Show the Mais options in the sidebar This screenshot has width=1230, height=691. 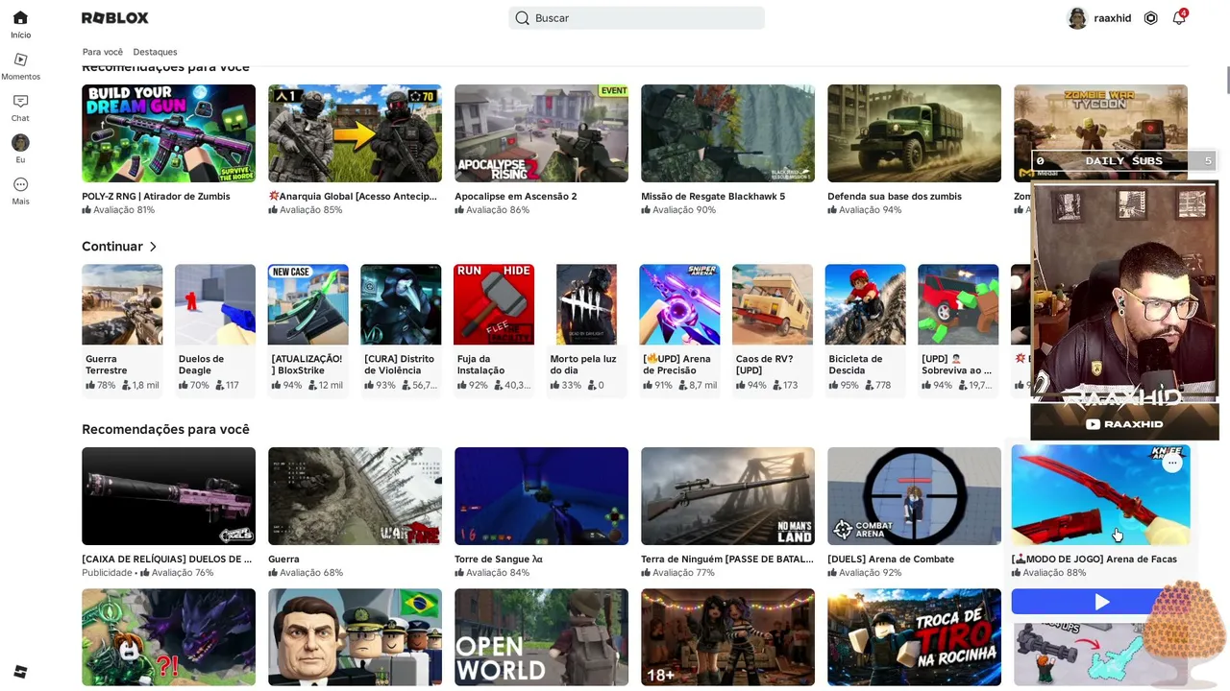tap(20, 190)
